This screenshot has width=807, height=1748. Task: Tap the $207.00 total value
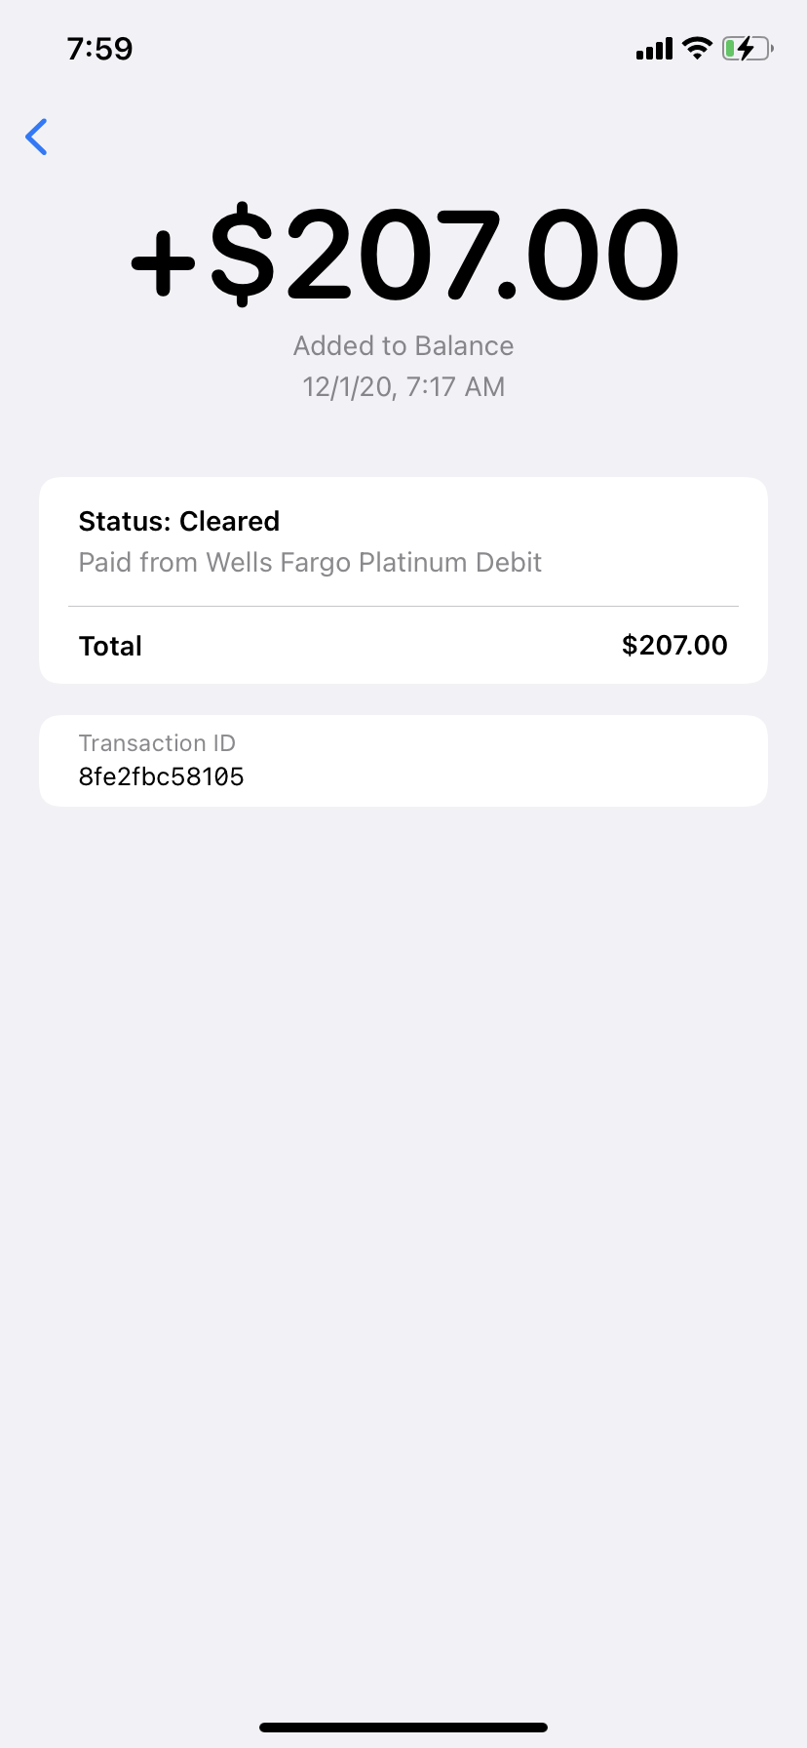pos(674,646)
